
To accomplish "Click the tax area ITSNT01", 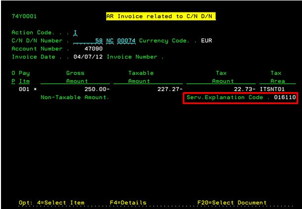I will pyautogui.click(x=272, y=89).
